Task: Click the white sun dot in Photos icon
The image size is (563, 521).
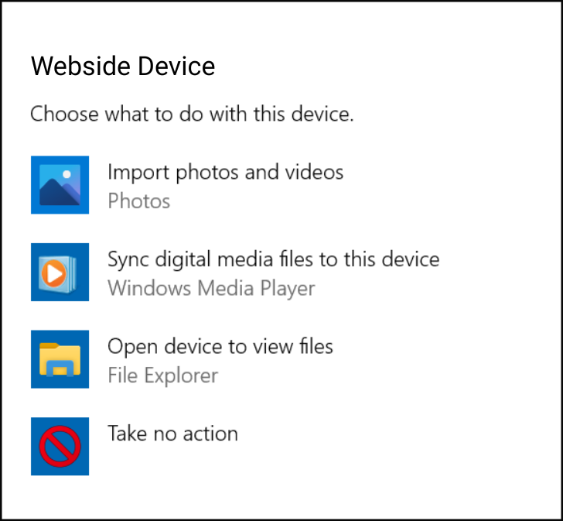Action: tap(67, 173)
